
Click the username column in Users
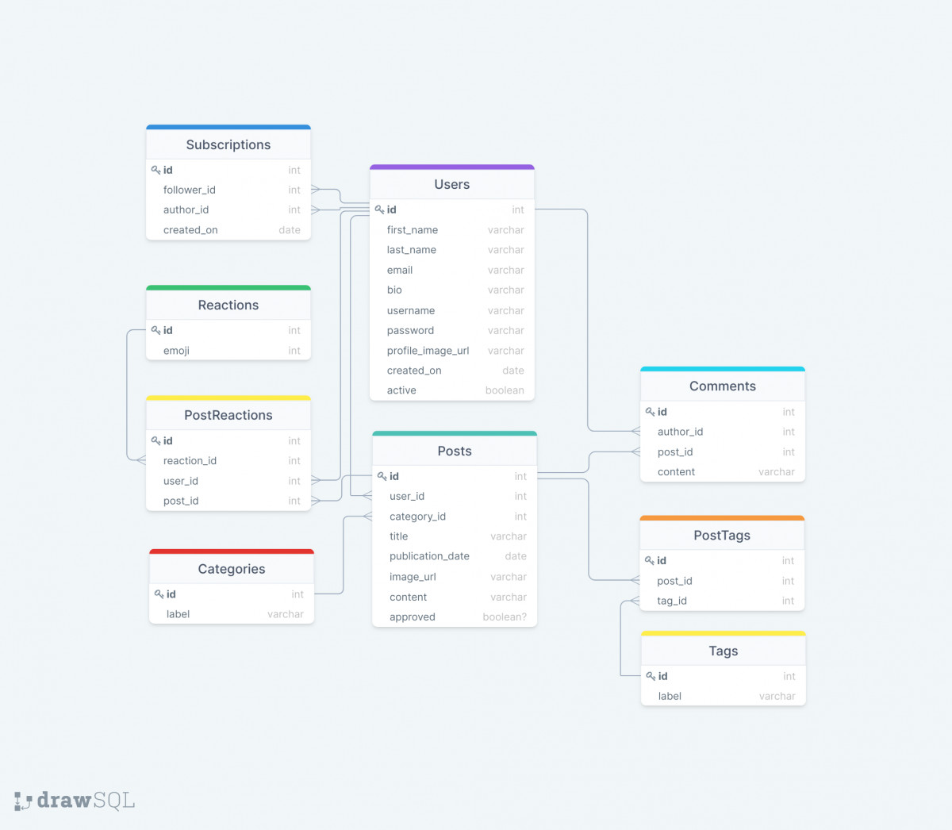click(x=452, y=310)
